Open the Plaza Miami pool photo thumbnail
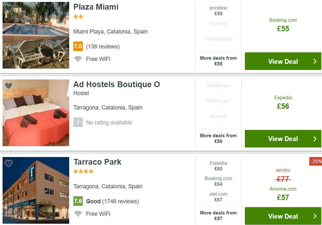This screenshot has width=322, height=225. 36,35
